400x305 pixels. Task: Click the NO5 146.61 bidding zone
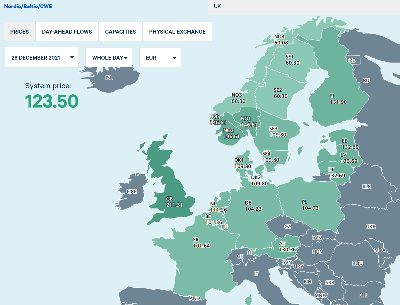point(218,119)
